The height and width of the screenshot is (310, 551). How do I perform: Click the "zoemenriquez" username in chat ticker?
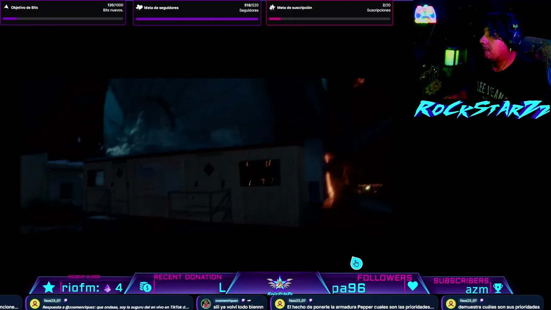point(227,301)
